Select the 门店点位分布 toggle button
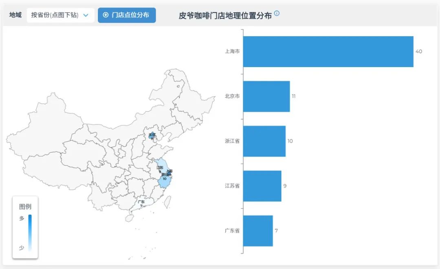Image resolution: width=440 pixels, height=269 pixels. (127, 15)
